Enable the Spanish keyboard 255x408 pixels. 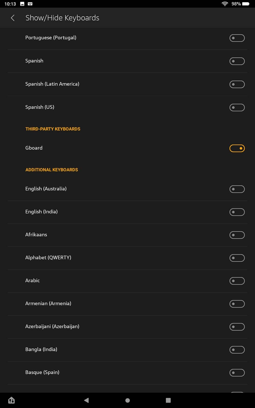point(237,61)
